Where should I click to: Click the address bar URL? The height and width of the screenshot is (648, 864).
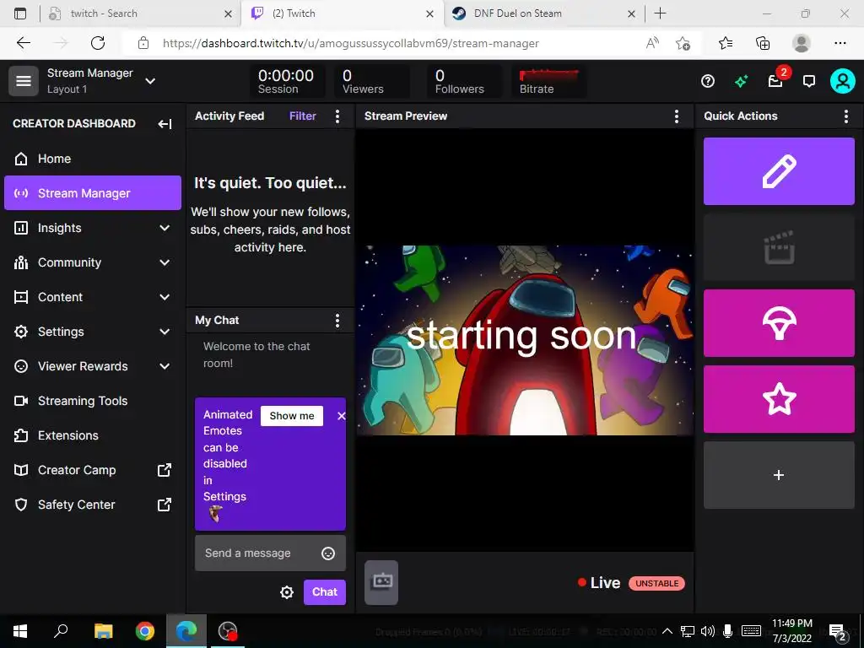click(350, 43)
